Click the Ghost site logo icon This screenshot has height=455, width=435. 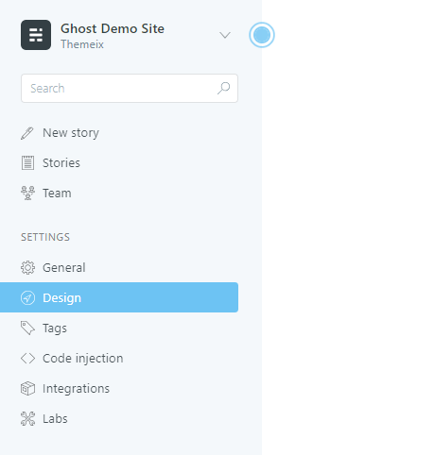click(x=36, y=35)
